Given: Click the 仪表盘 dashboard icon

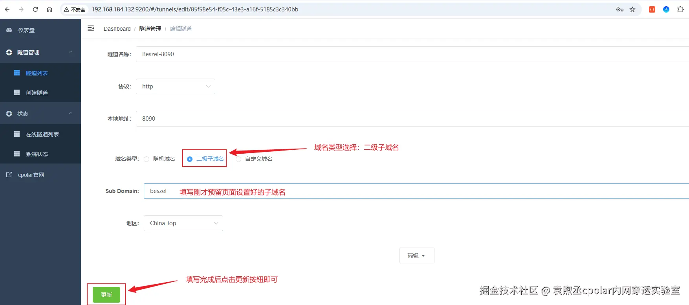Looking at the screenshot, I should point(9,30).
